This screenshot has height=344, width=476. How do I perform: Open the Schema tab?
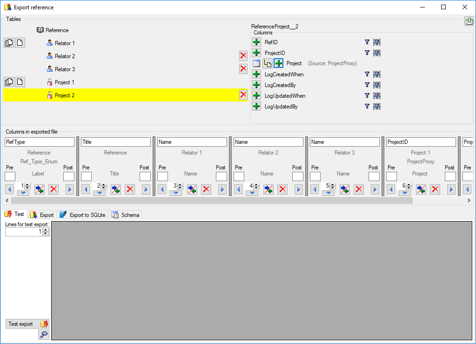[125, 215]
